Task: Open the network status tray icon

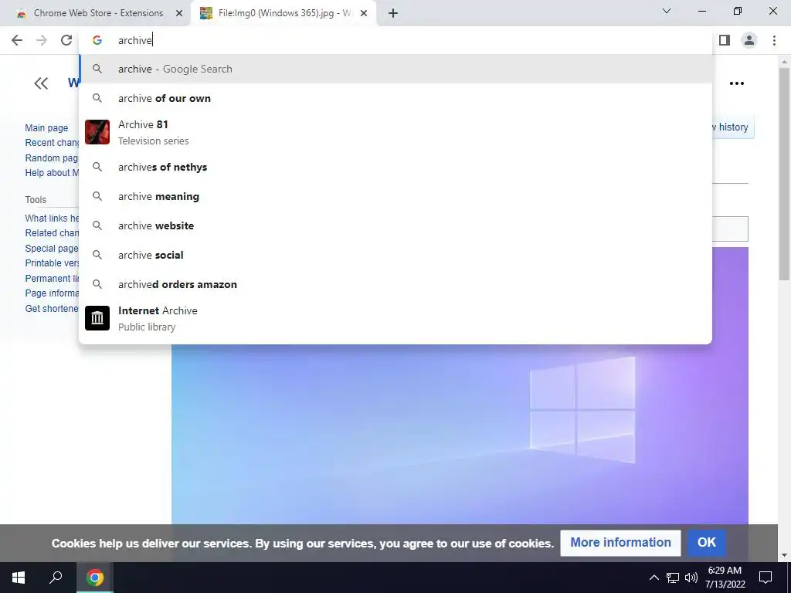Action: [x=673, y=578]
